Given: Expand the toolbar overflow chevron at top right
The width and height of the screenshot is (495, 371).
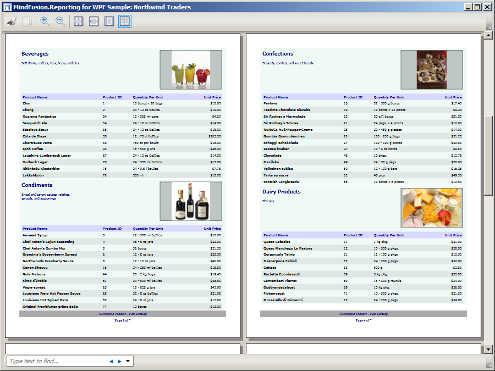Looking at the screenshot, I should [x=489, y=26].
